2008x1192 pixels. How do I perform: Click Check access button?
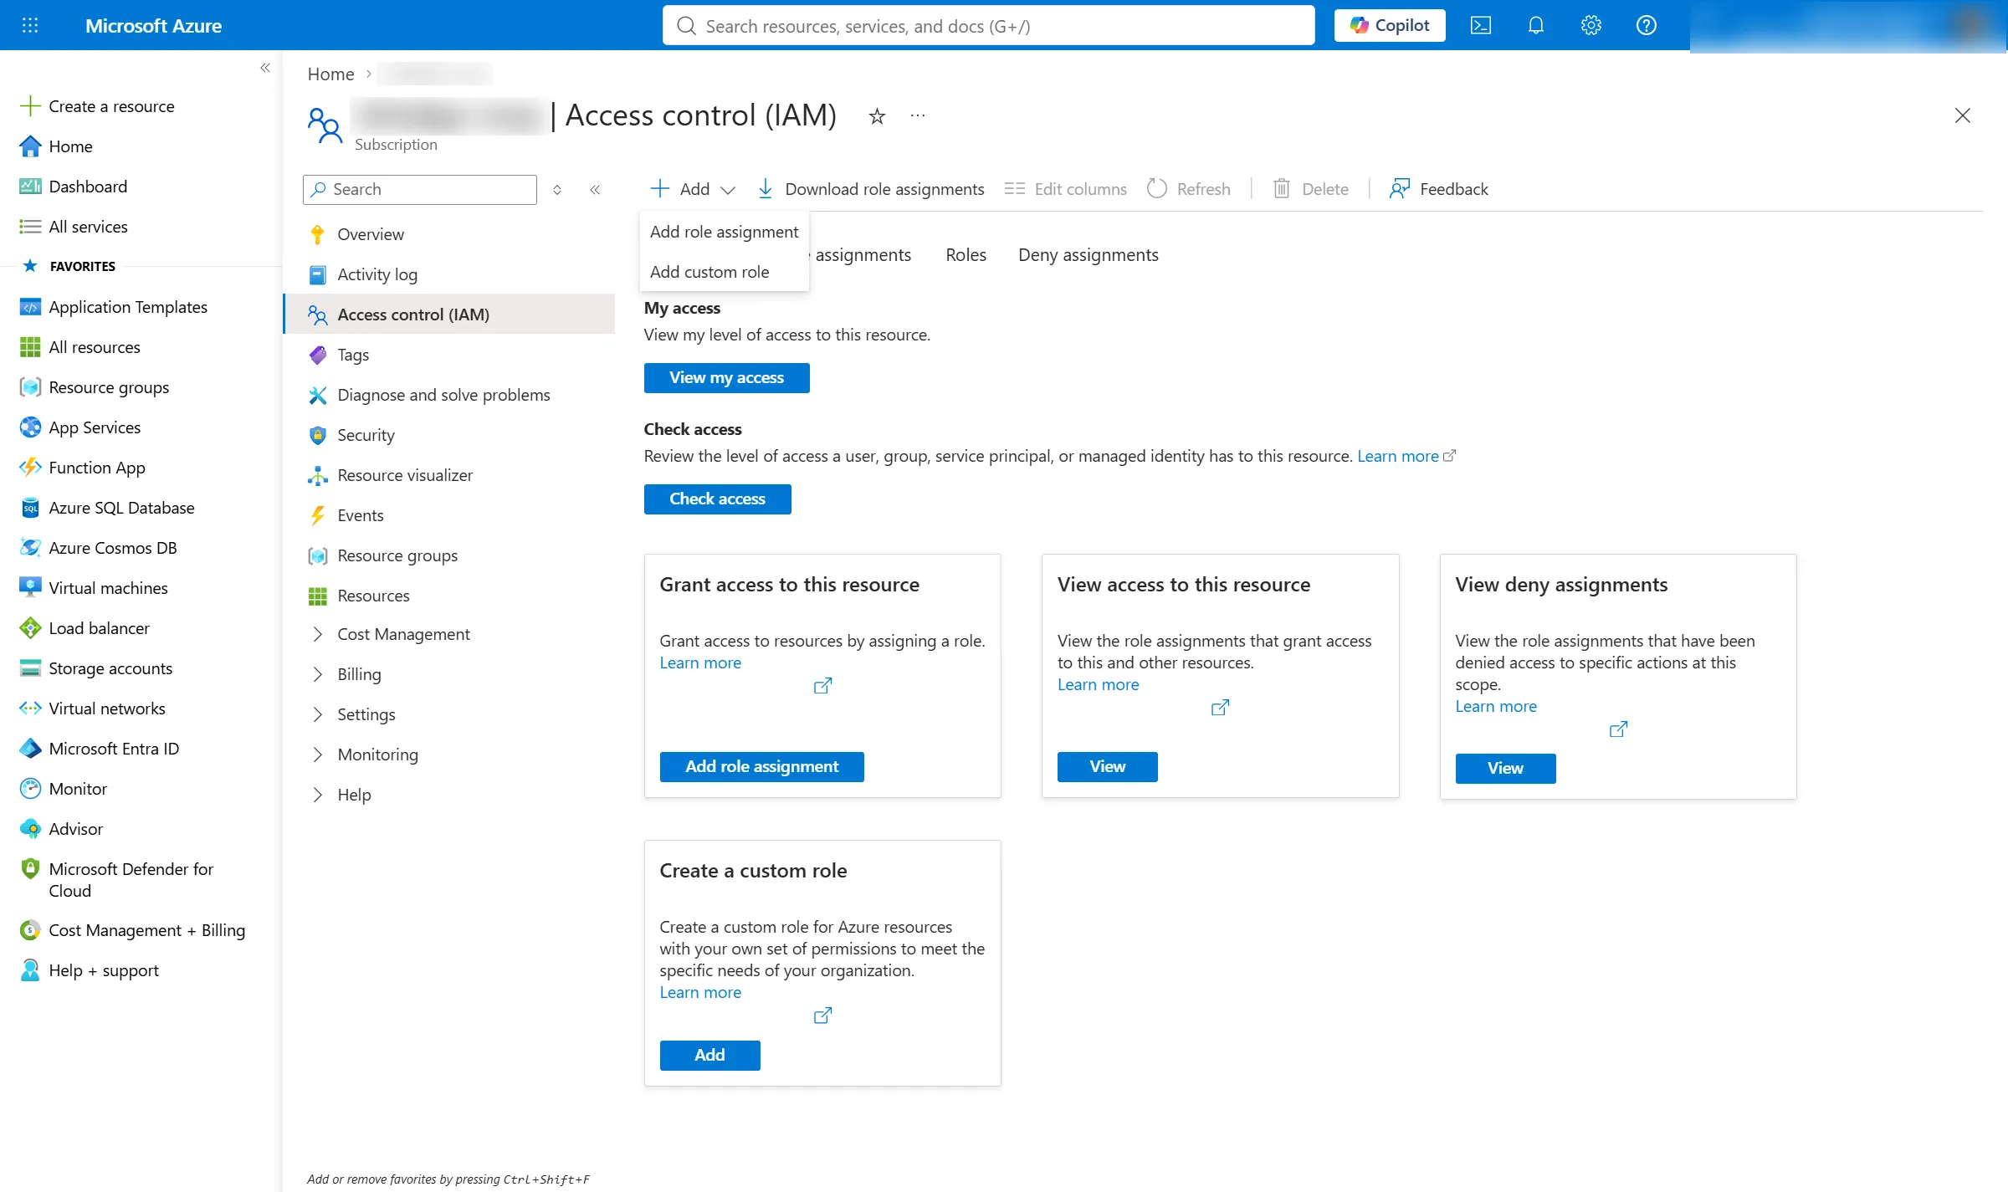(717, 499)
